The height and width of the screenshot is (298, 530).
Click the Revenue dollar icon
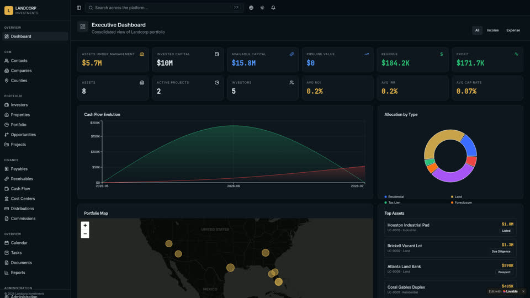pos(442,54)
